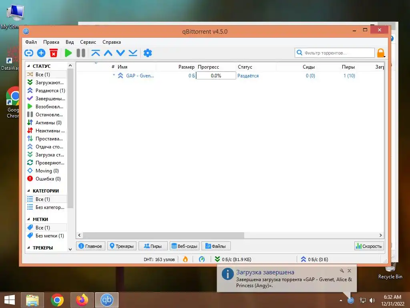Open the Сервис menu
The height and width of the screenshot is (308, 410).
click(x=88, y=42)
